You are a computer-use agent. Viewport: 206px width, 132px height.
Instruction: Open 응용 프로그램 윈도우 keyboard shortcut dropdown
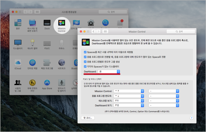click(x=129, y=96)
